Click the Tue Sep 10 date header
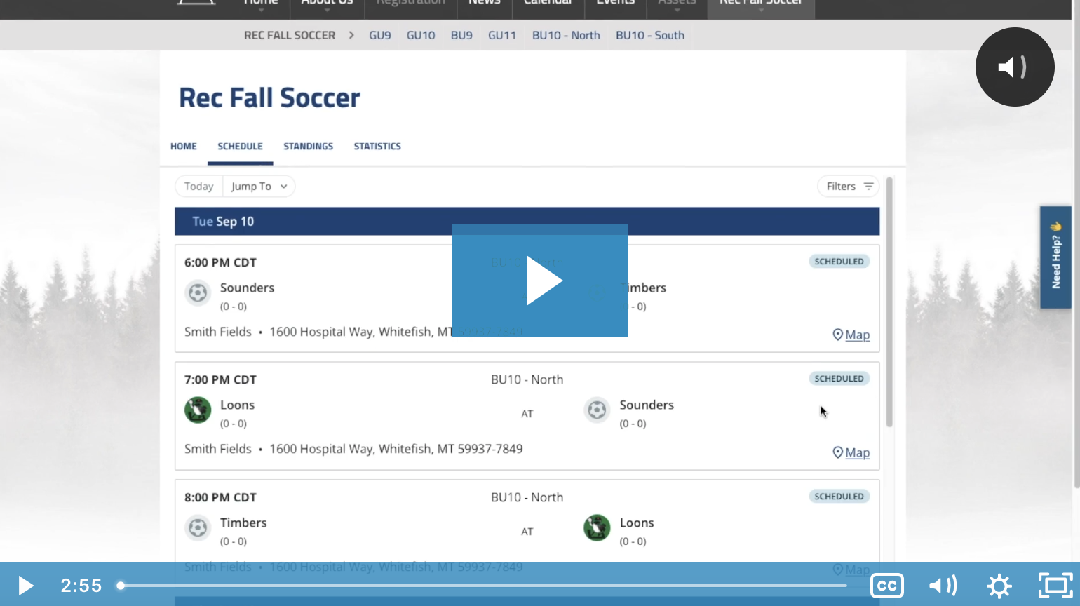This screenshot has width=1080, height=606. coord(527,222)
